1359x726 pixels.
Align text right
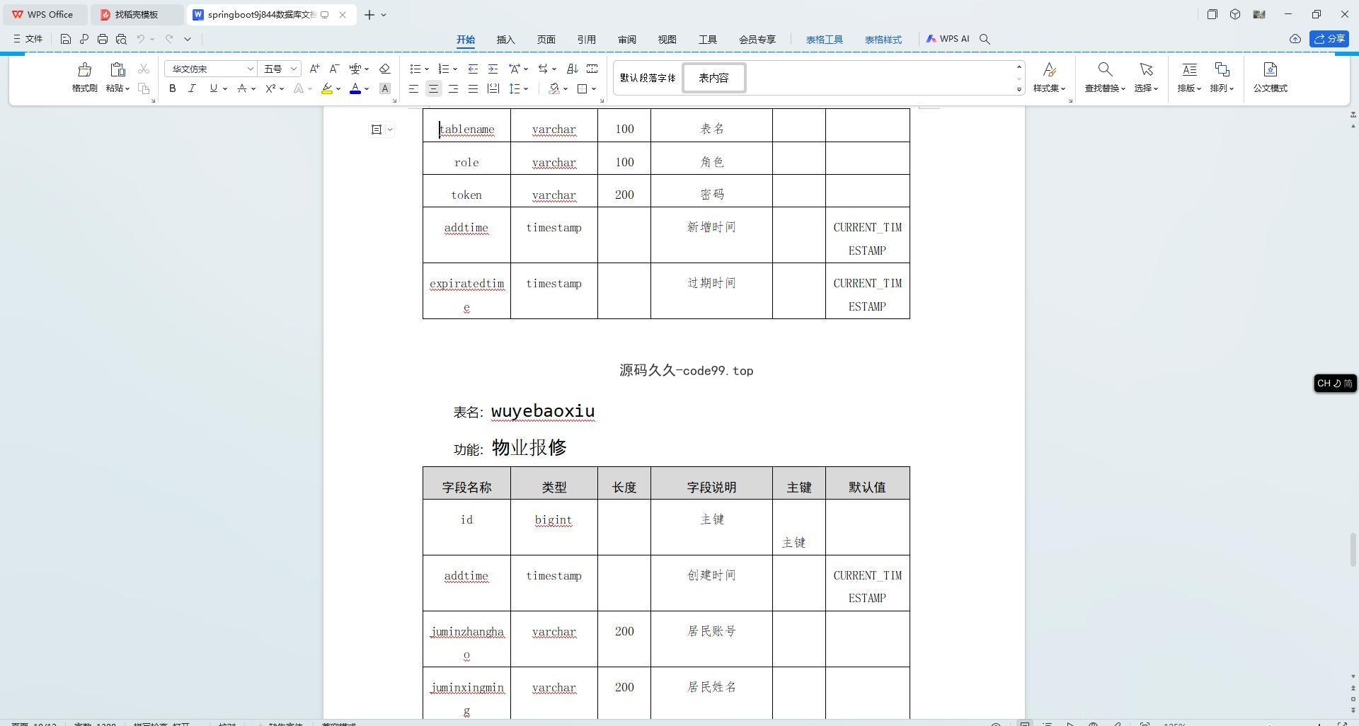coord(453,88)
